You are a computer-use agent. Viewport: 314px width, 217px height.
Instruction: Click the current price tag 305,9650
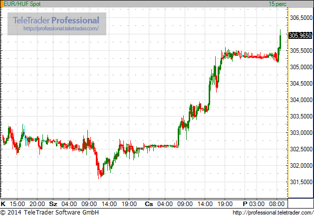(x=300, y=35)
